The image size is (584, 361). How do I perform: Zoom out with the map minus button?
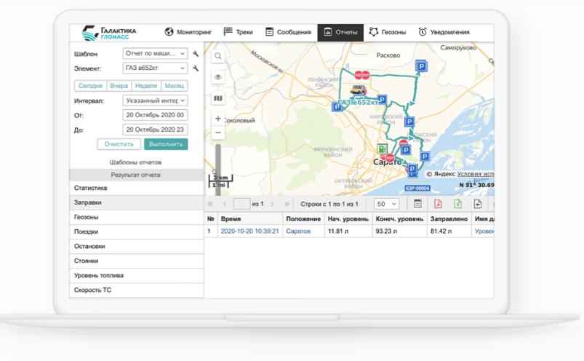tap(217, 133)
